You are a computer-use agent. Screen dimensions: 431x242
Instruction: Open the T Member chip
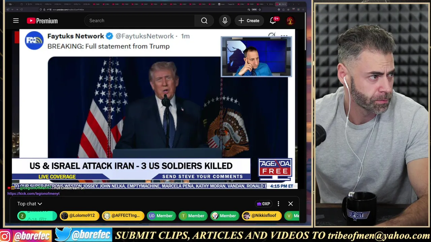193,216
